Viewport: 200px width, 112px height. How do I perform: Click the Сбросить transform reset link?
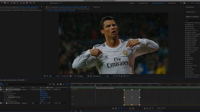pos(43,91)
